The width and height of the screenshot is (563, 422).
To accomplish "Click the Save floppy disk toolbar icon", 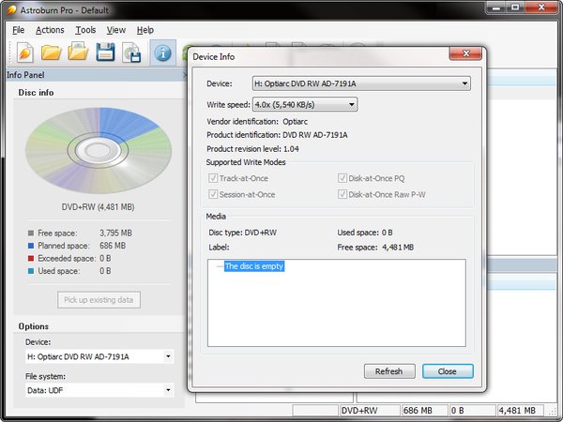I will tap(105, 53).
